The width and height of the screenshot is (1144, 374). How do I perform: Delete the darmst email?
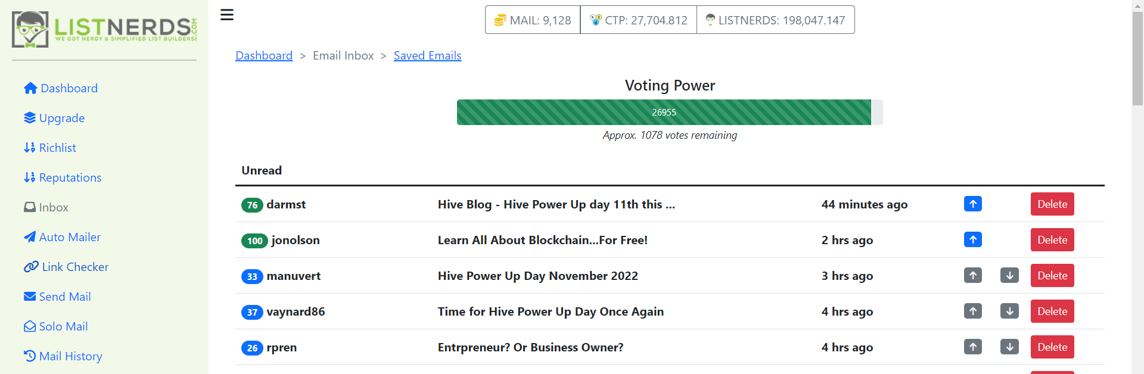(x=1052, y=204)
